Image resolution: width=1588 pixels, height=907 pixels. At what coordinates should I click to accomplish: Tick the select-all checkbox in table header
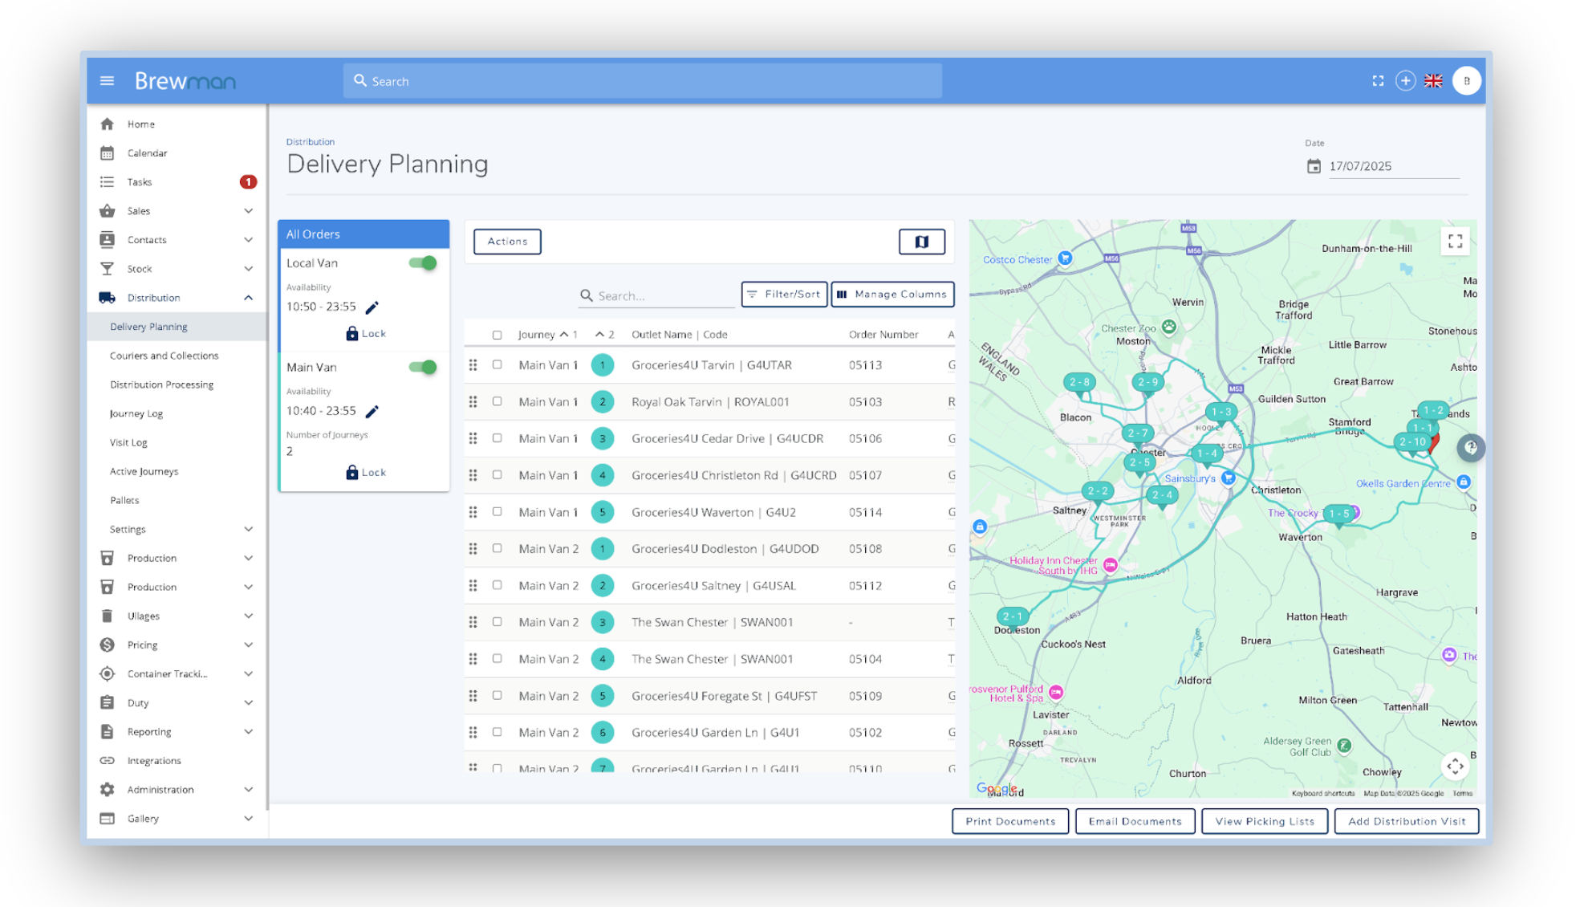497,335
